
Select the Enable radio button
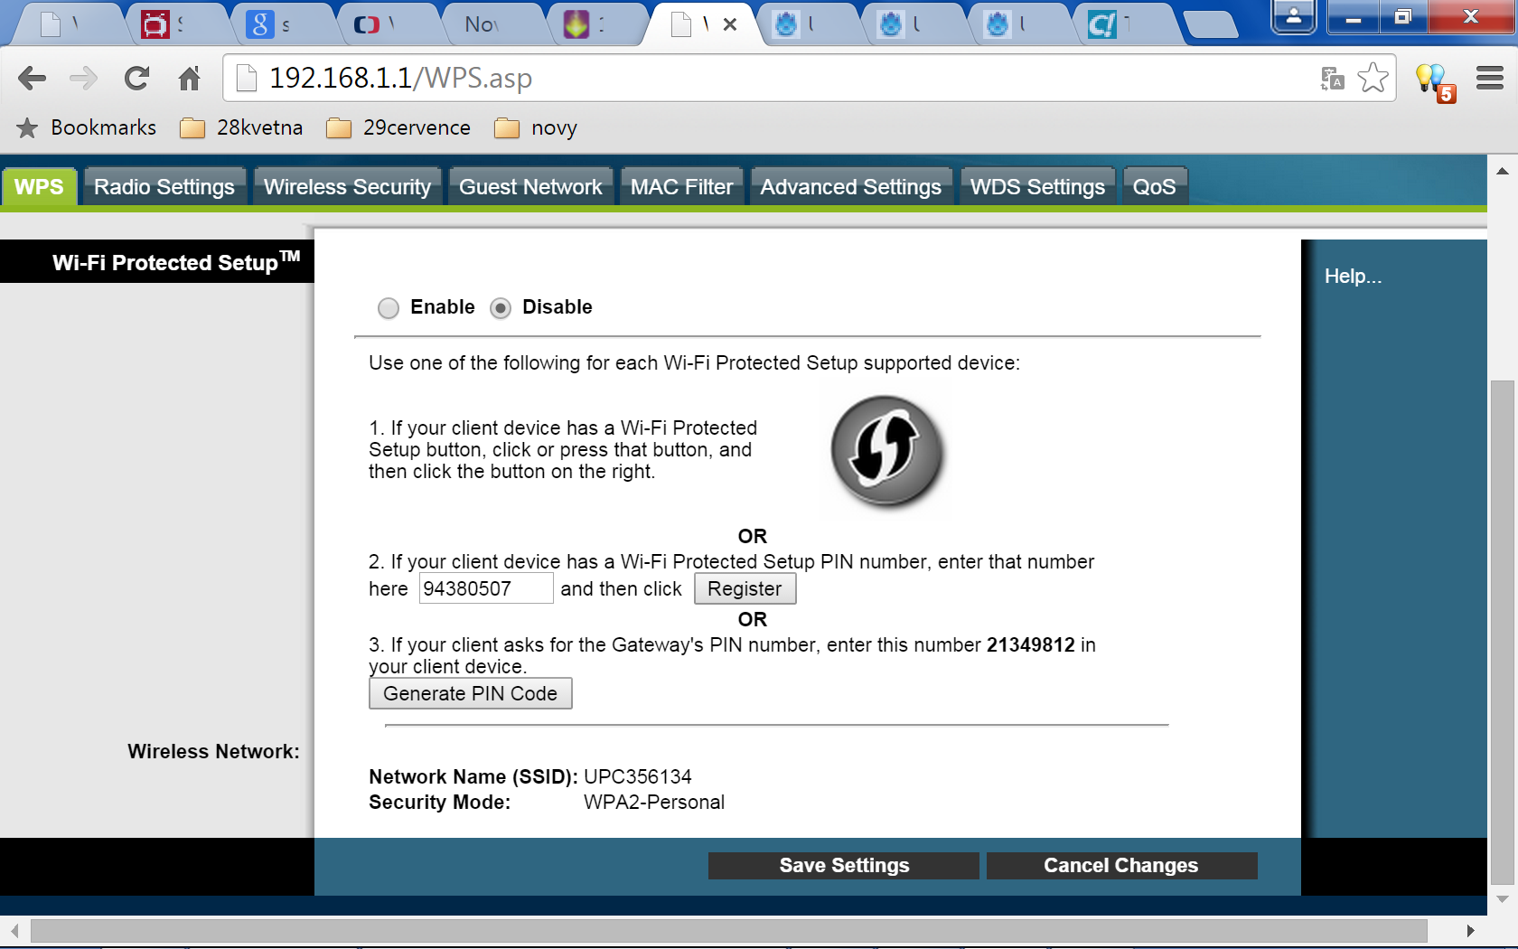pos(389,308)
